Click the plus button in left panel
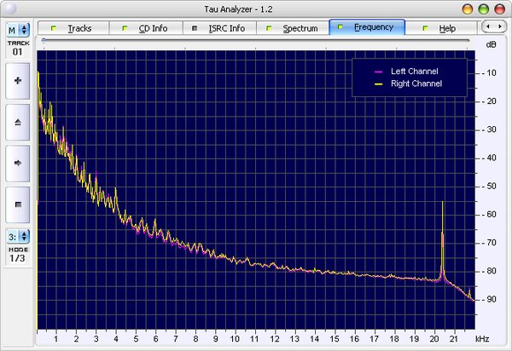The height and width of the screenshot is (351, 512). (x=18, y=81)
